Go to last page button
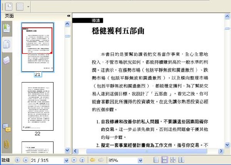The image size is (231, 165). (82, 160)
